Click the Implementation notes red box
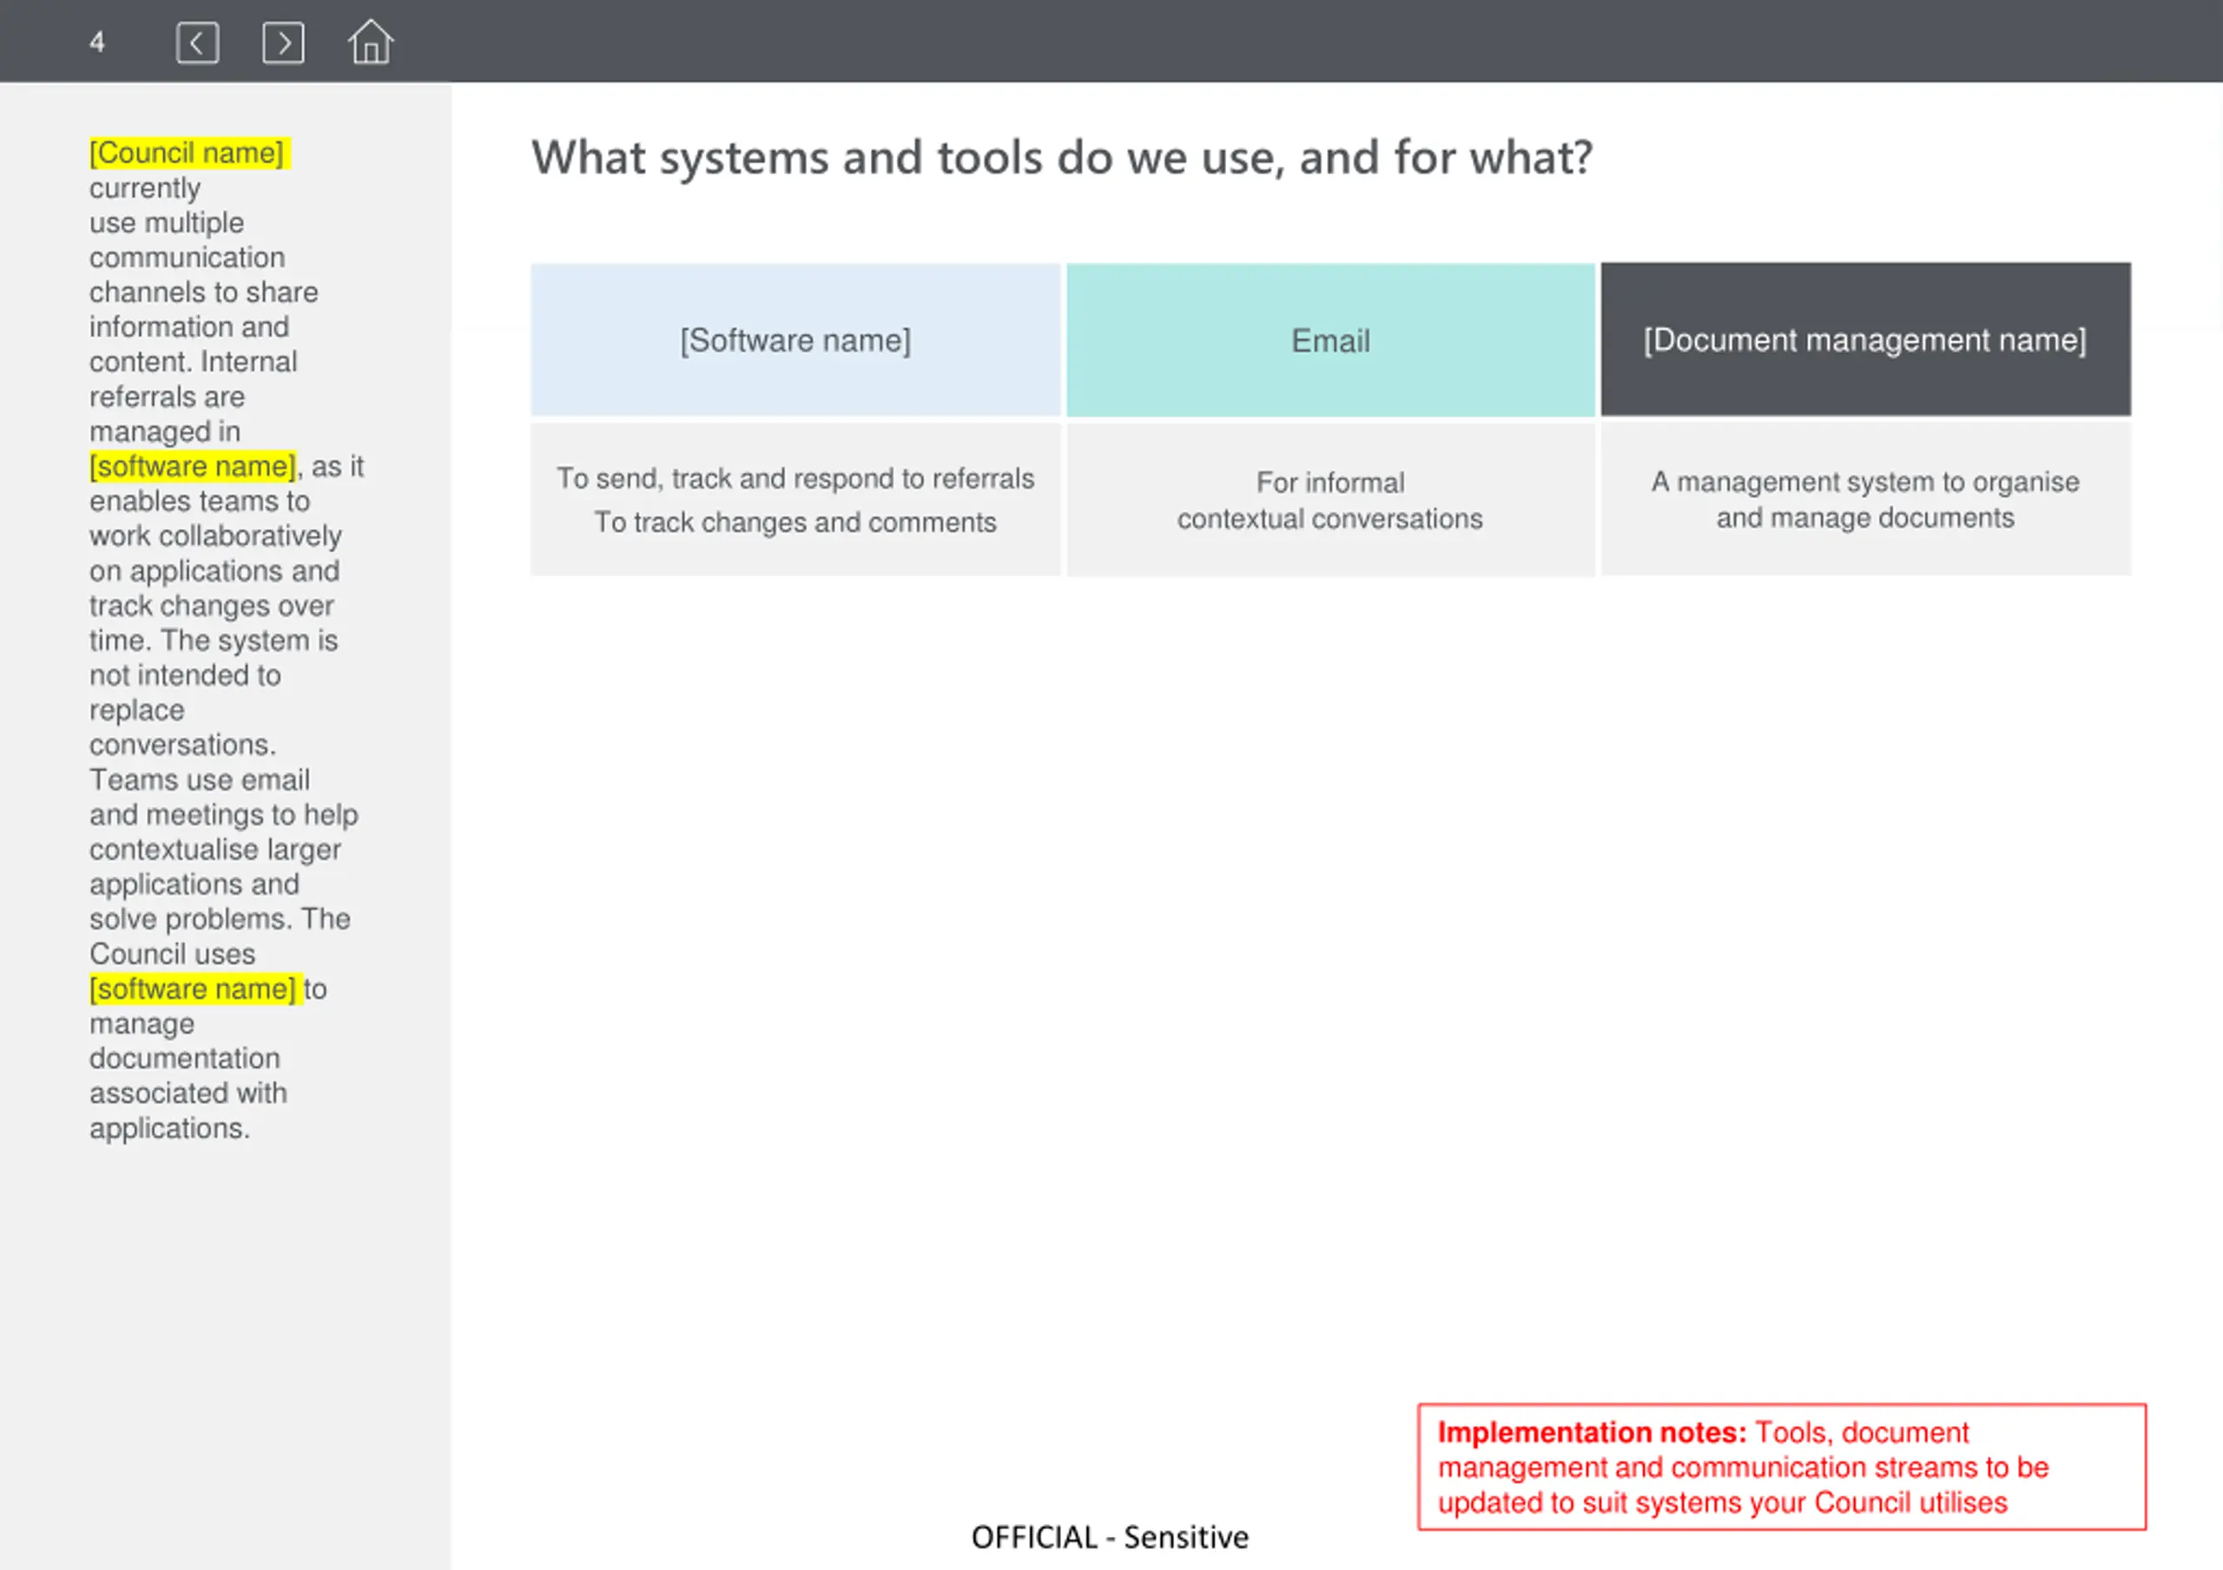The image size is (2223, 1570). click(x=1782, y=1467)
